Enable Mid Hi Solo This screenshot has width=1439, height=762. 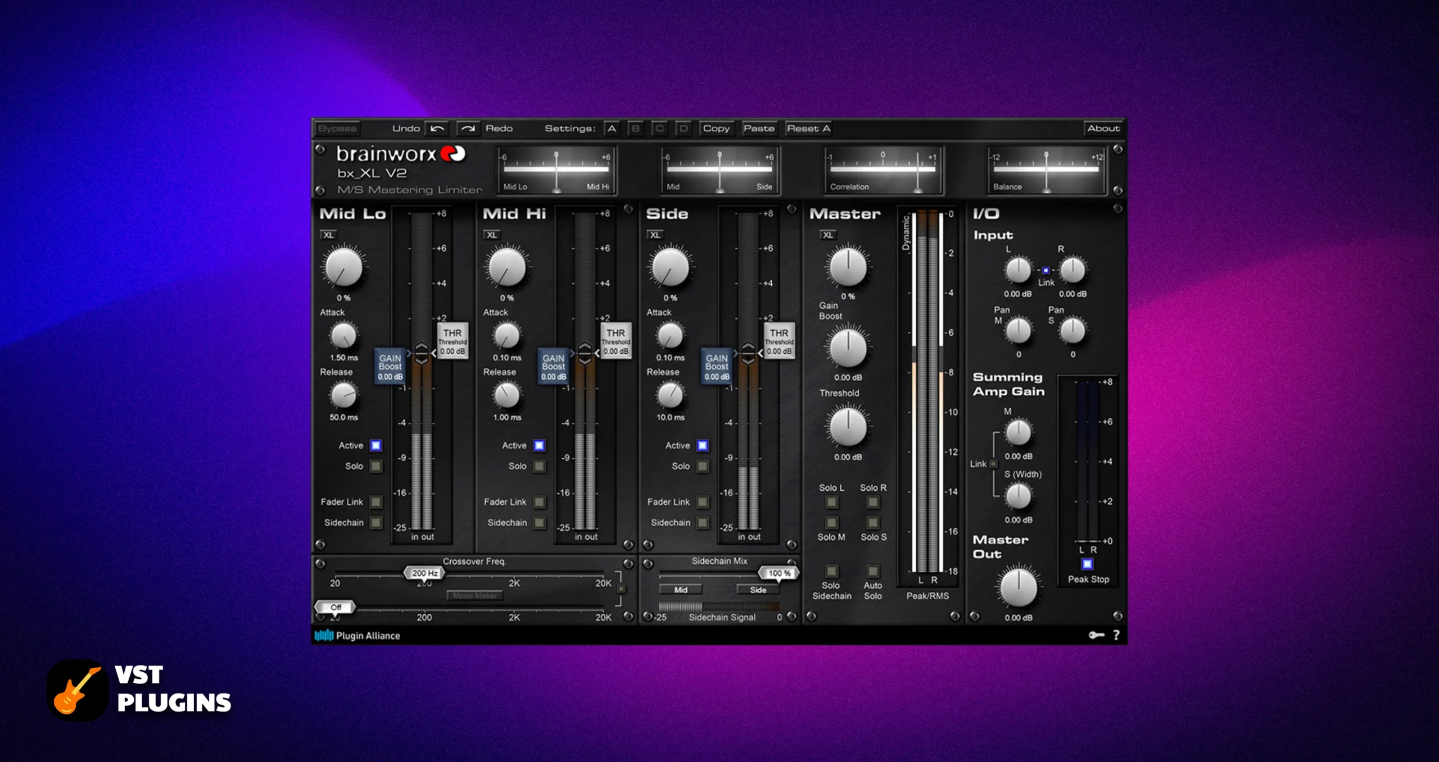539,466
